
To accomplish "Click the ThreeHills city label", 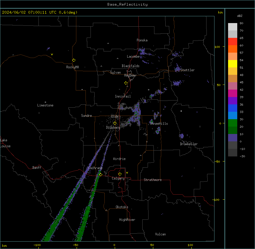I will pos(159,124).
